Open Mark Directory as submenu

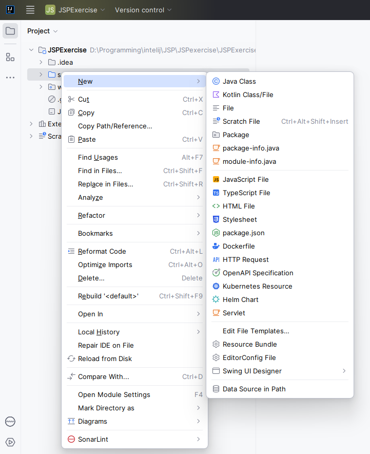(134, 408)
